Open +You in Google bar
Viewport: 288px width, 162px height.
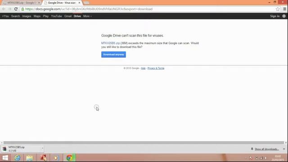coord(5,16)
